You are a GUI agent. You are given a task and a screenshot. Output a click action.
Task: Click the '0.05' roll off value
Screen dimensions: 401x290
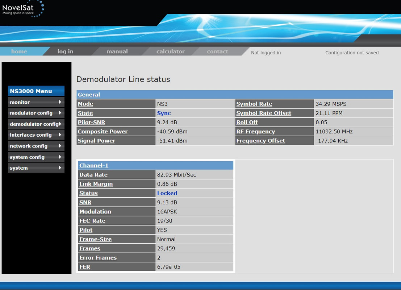click(321, 123)
